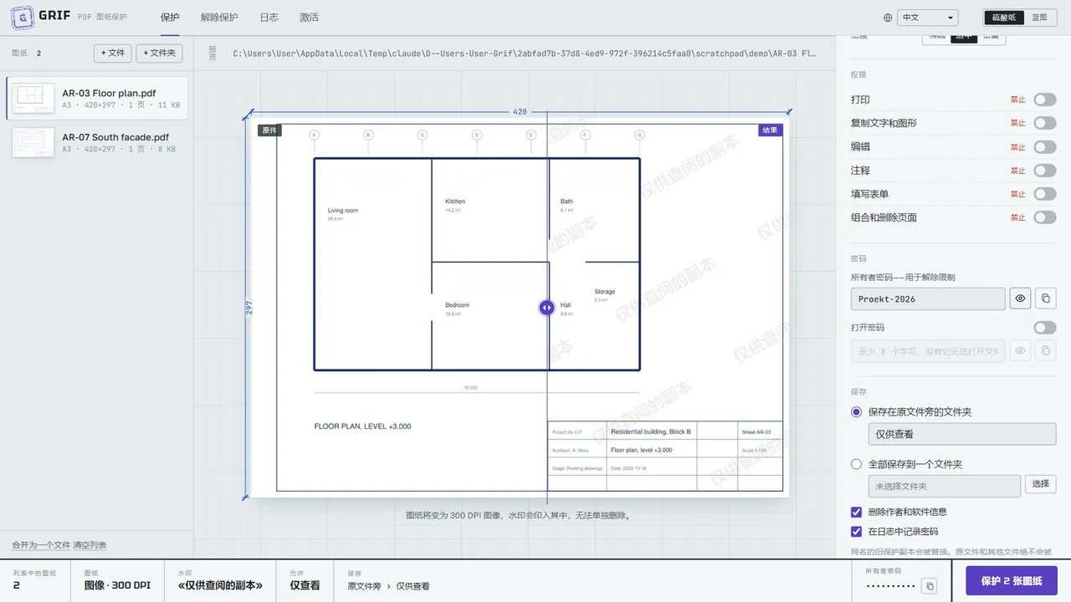Toggle the 填写表单 permission switch
The image size is (1071, 602).
(x=1045, y=194)
